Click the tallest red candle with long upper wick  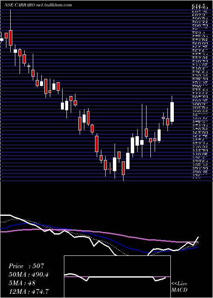(x=11, y=37)
